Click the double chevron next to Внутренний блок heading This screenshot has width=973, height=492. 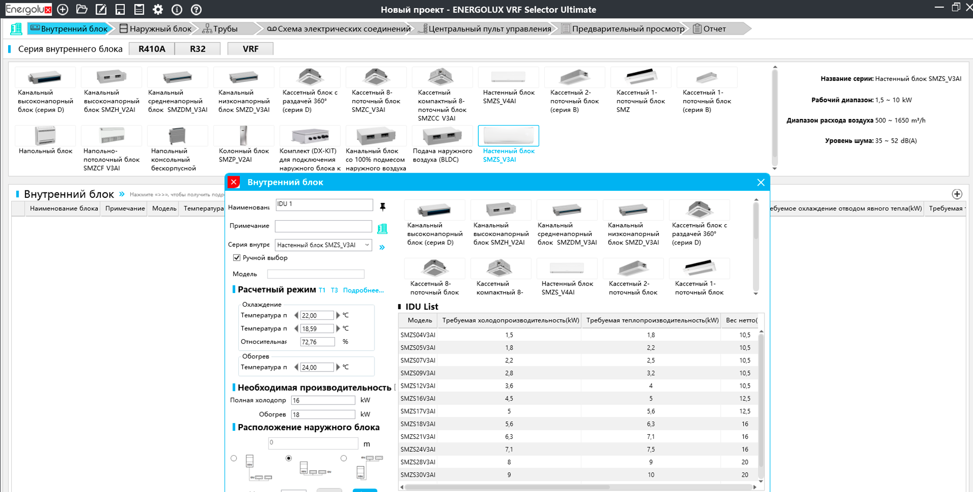tap(122, 194)
